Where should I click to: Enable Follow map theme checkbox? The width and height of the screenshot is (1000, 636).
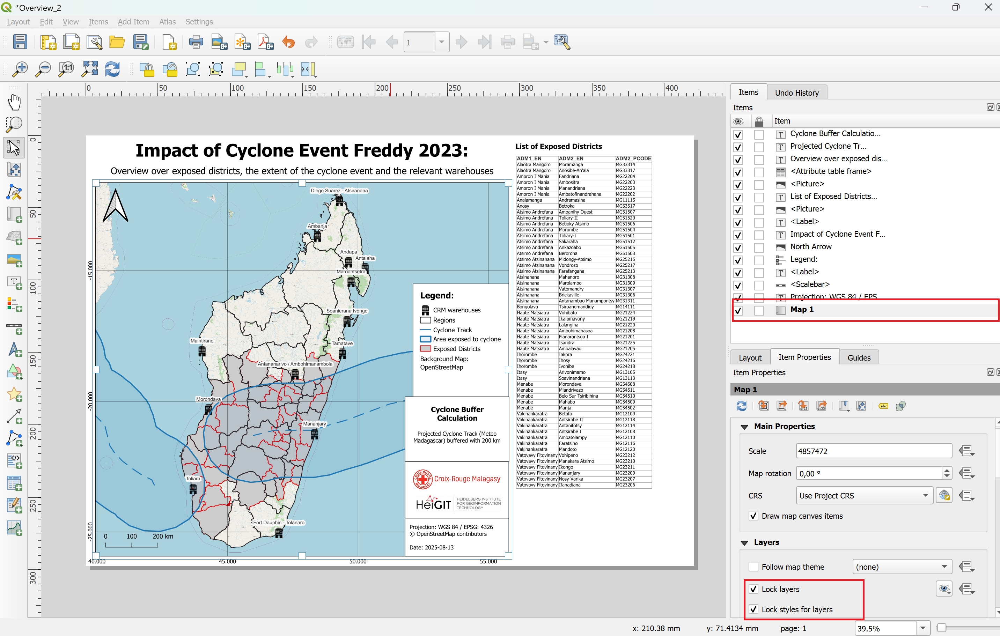coord(753,566)
